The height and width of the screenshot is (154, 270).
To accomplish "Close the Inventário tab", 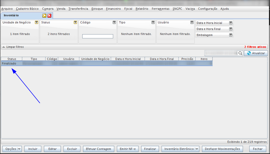I will click(x=49, y=15).
